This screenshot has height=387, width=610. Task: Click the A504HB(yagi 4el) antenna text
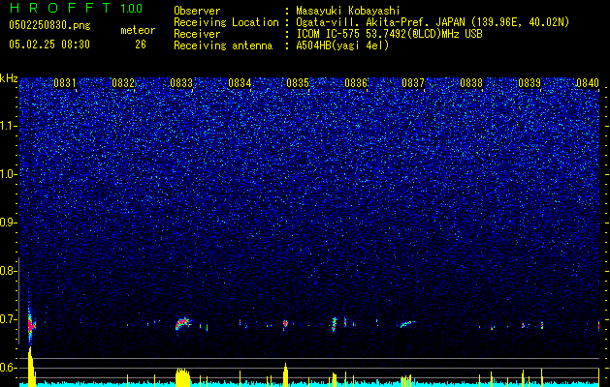pyautogui.click(x=342, y=45)
